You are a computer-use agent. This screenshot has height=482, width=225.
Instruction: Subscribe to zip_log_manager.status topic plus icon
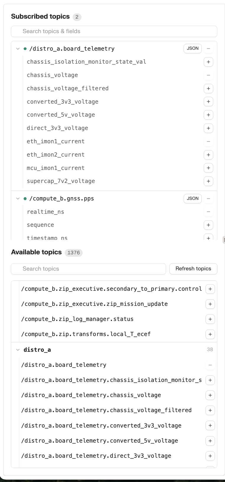pyautogui.click(x=210, y=319)
